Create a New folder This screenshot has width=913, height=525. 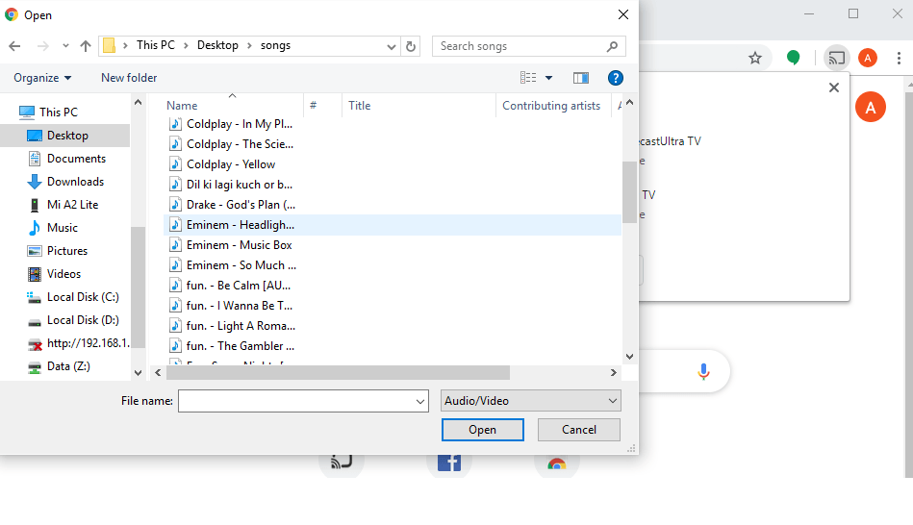coord(129,78)
